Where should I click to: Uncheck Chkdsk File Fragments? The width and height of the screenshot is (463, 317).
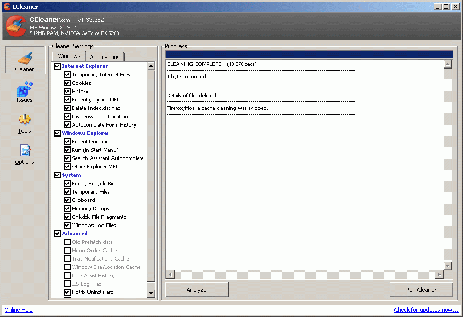click(67, 217)
